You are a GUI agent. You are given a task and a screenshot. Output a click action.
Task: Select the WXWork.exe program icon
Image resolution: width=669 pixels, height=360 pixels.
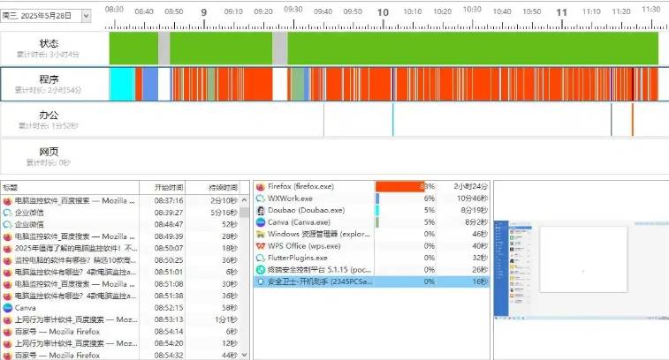(x=261, y=199)
